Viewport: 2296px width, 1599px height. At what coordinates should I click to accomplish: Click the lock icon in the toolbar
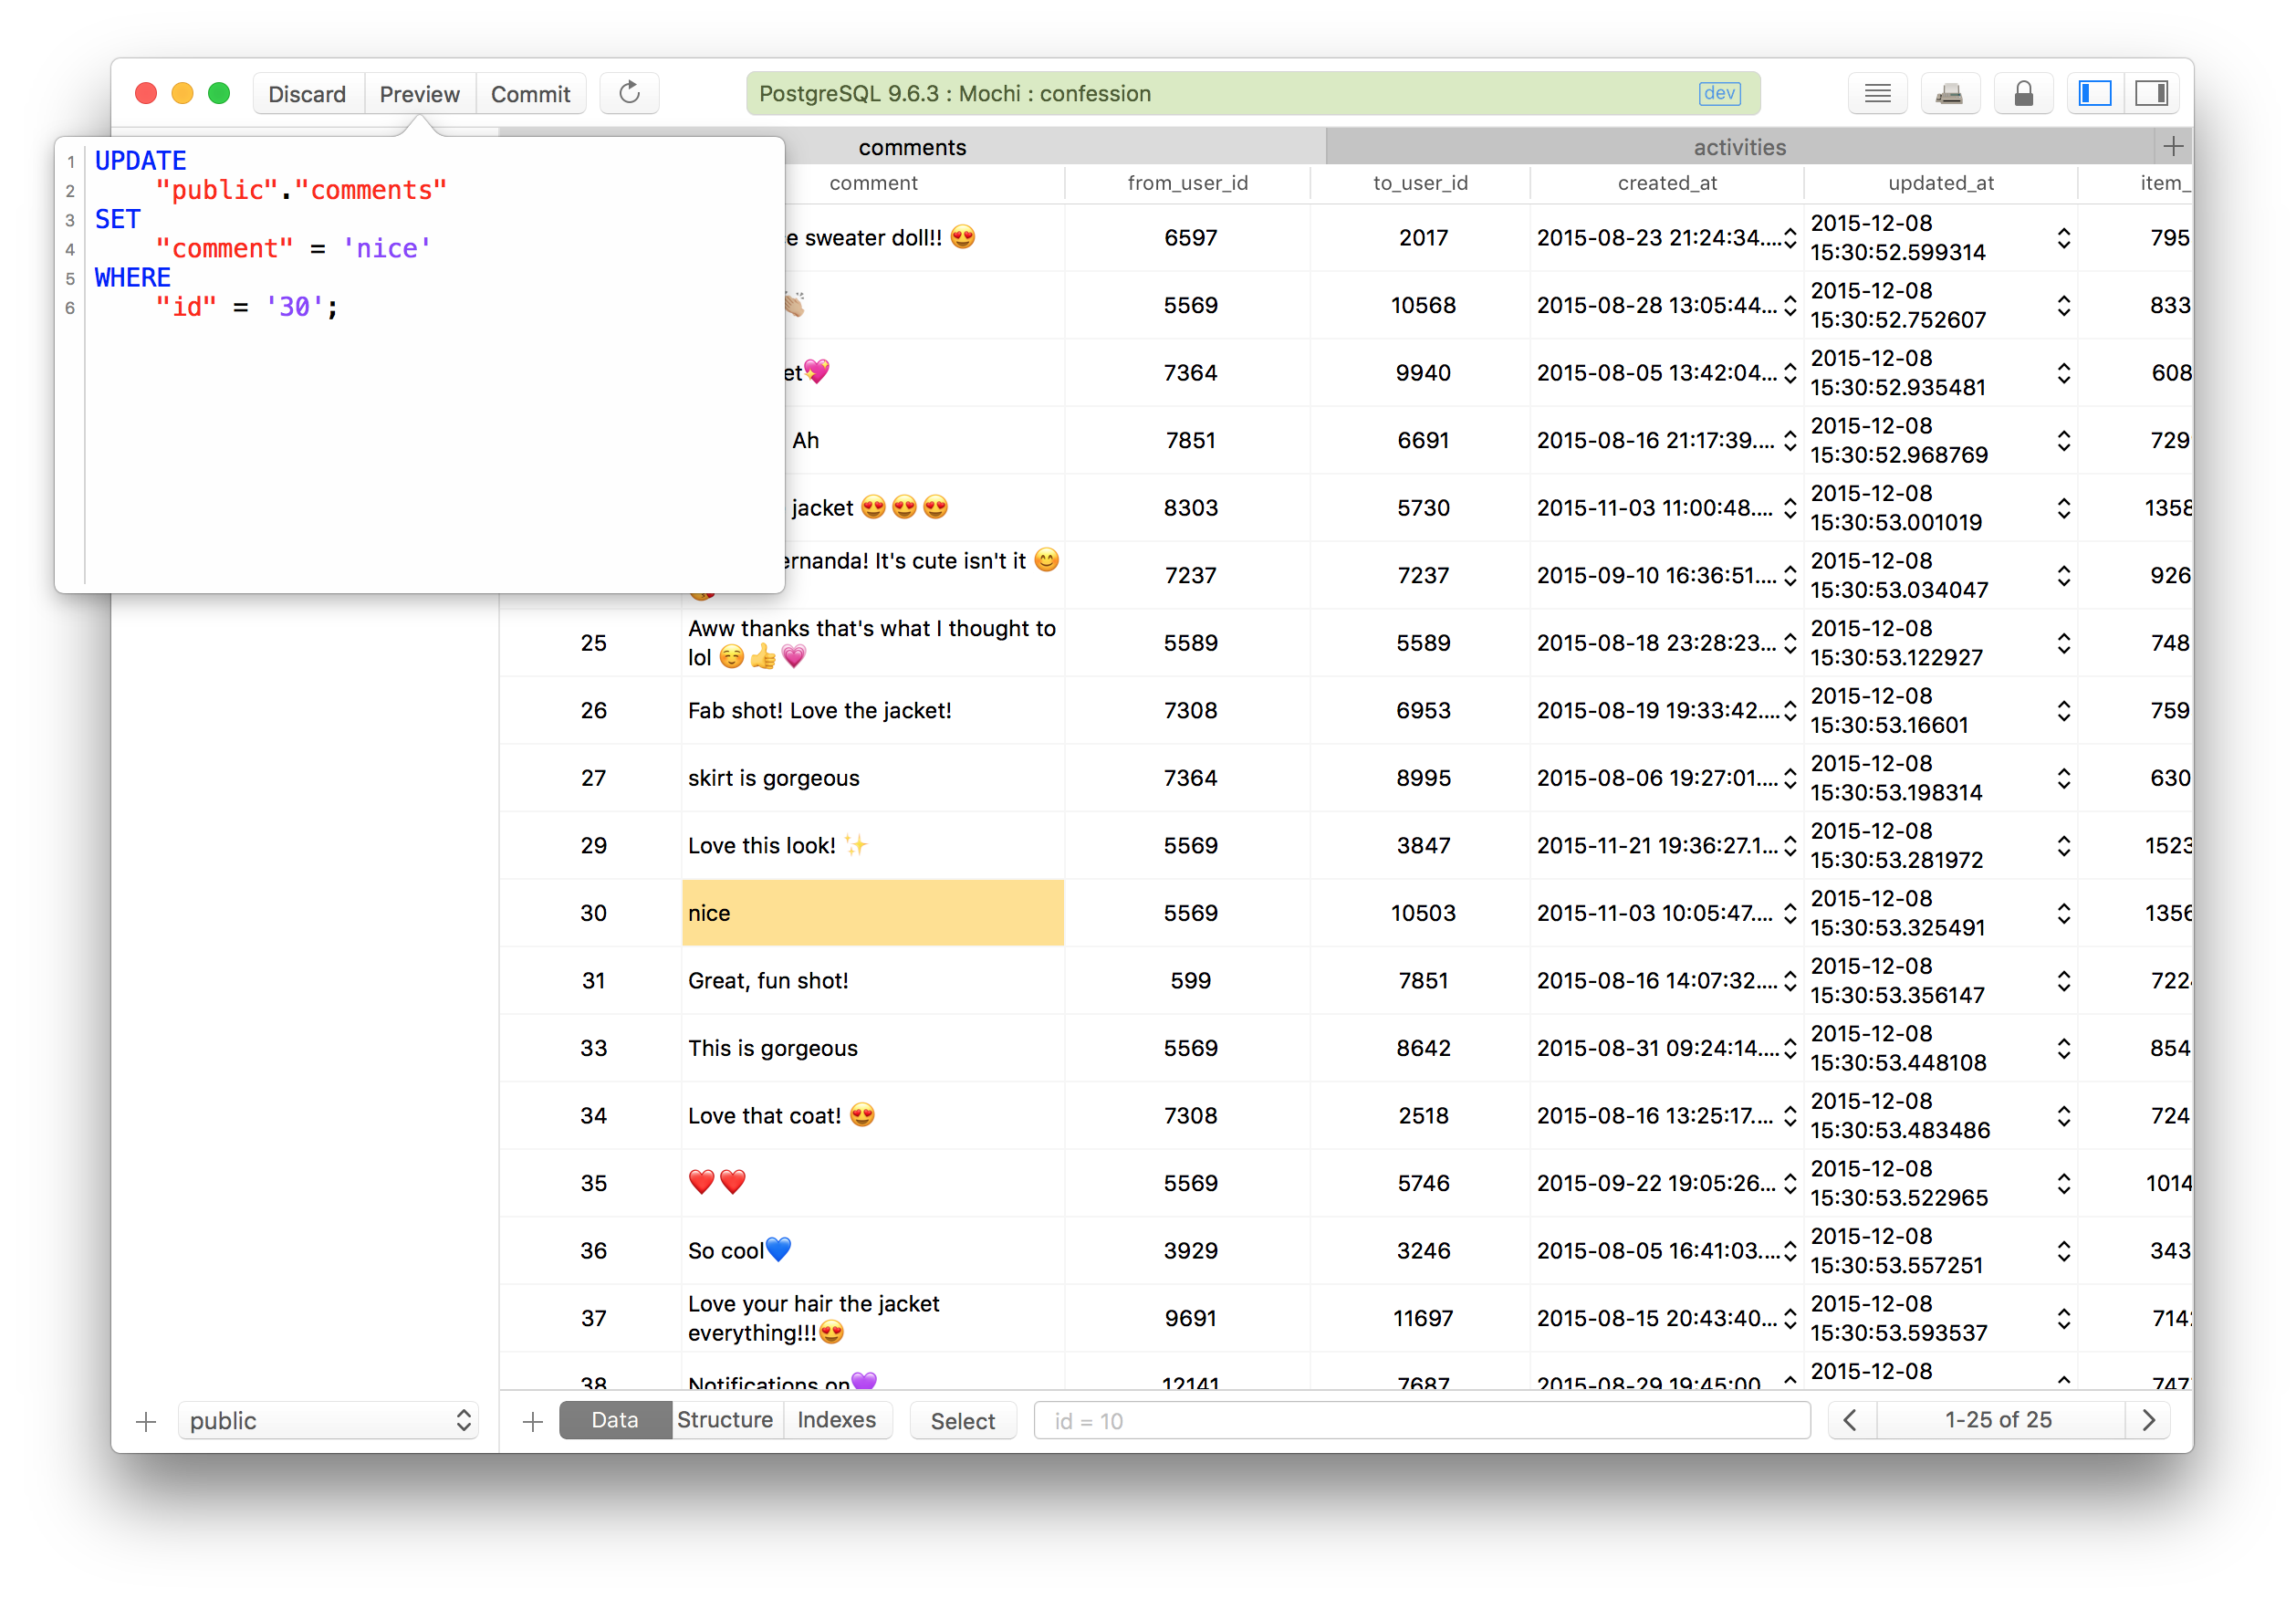tap(2023, 93)
